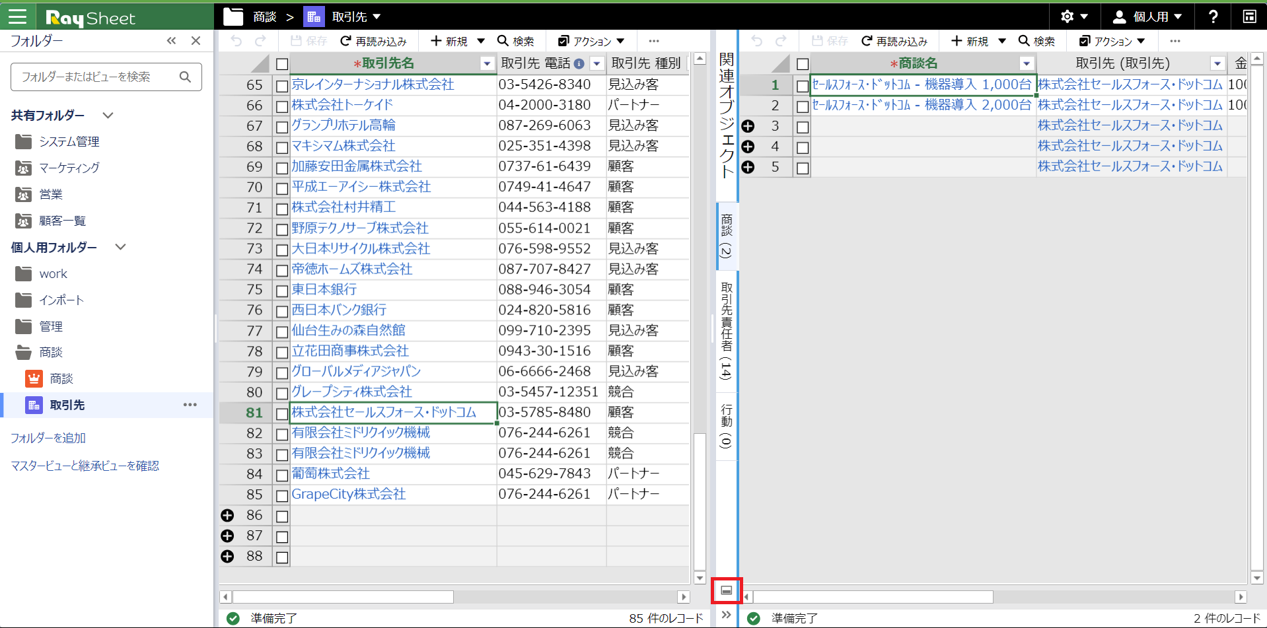The width and height of the screenshot is (1267, 628).
Task: Click the left sheet vertical scrollbar
Action: pos(700,501)
